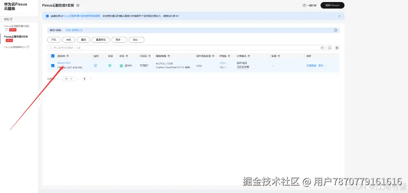Click the refresh icon in the region bar
Screen dimensions: 408x193
336,30
